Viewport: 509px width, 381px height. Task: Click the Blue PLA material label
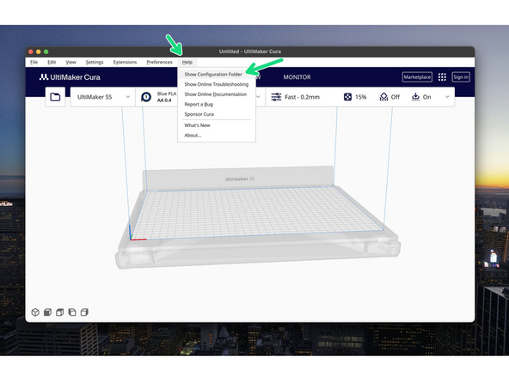pyautogui.click(x=167, y=94)
